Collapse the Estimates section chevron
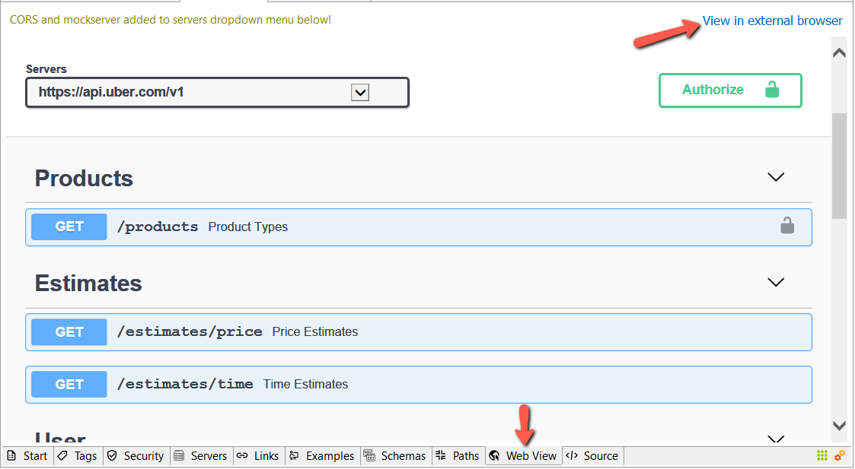855x469 pixels. 775,282
